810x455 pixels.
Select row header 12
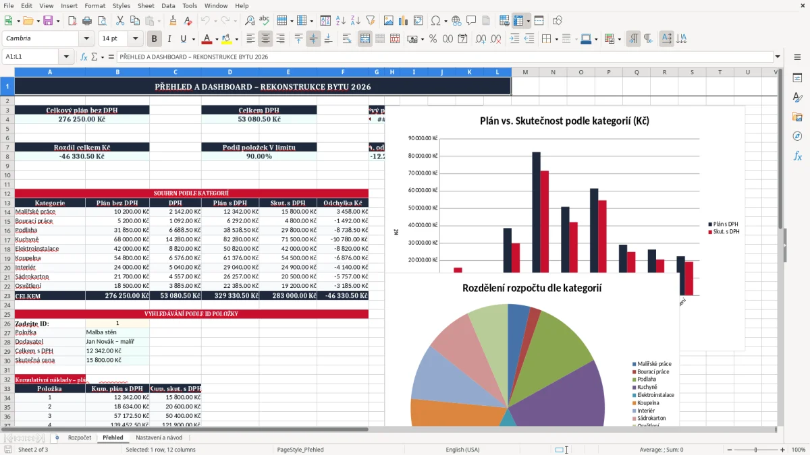pos(7,193)
